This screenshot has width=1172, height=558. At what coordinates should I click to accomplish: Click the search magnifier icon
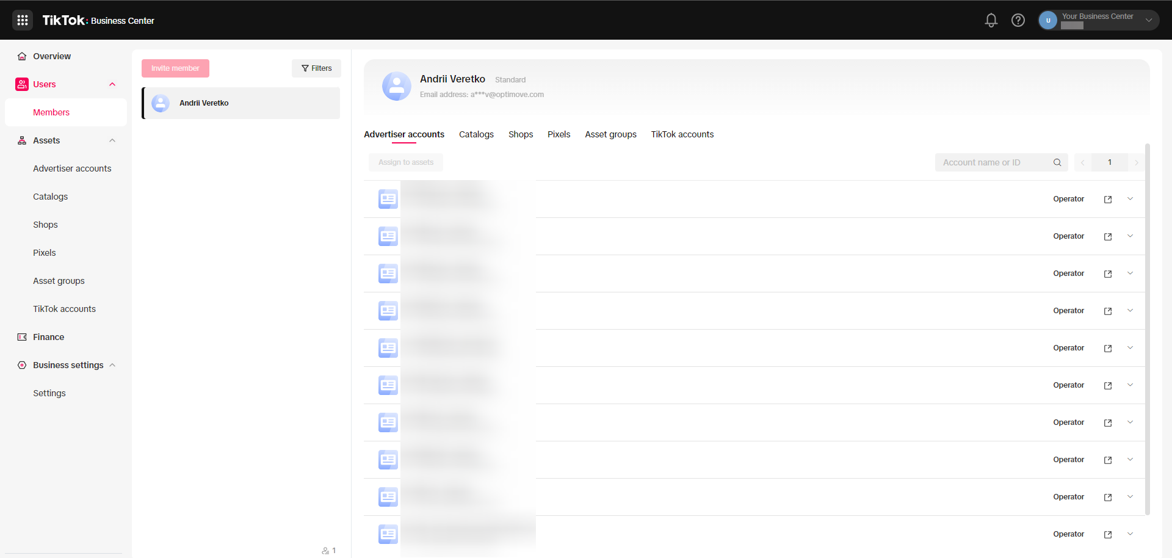pos(1057,162)
